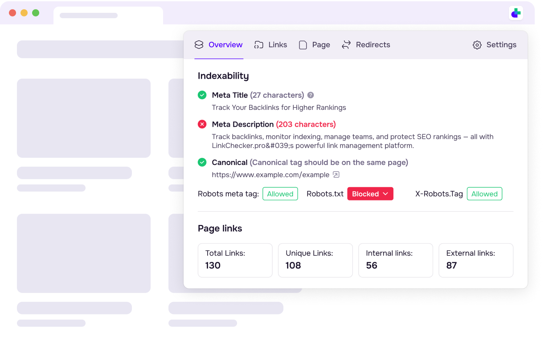Screen dimensions: 545x357
Task: Click the Internal links count card
Action: click(395, 260)
